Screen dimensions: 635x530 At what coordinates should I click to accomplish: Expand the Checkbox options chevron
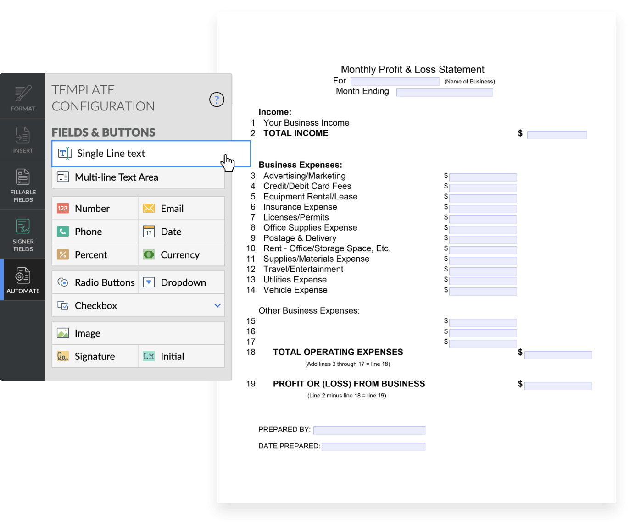click(217, 305)
